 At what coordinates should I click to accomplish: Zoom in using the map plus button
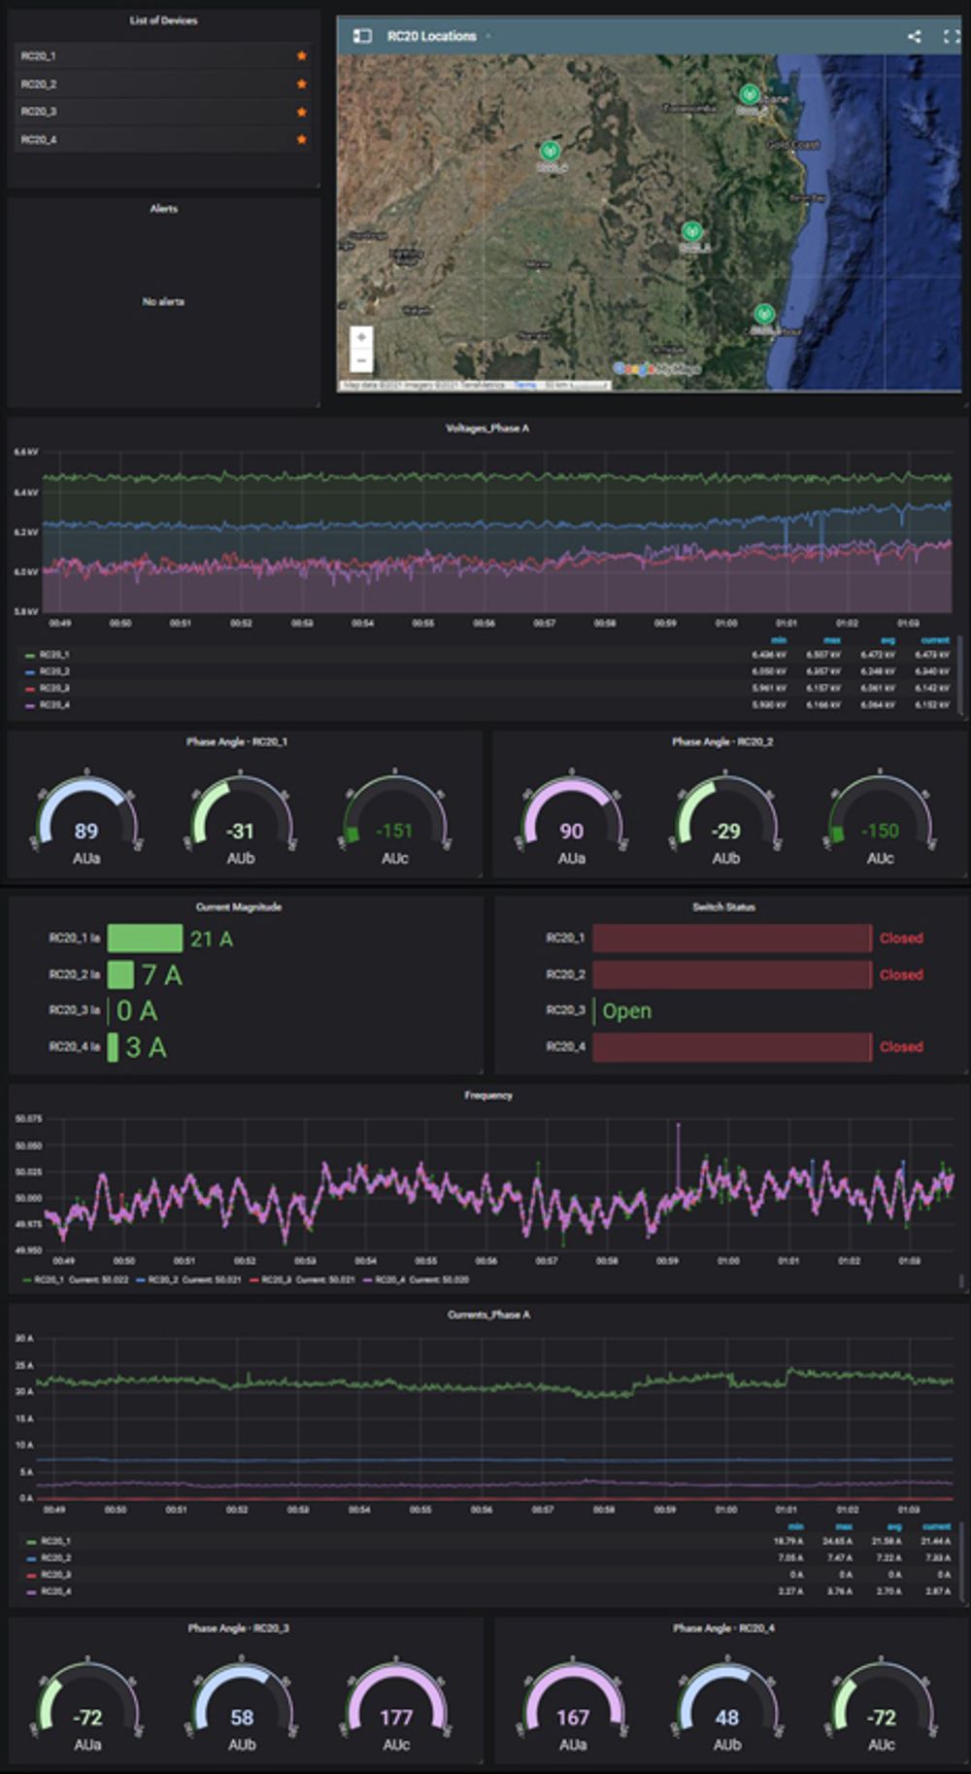pyautogui.click(x=361, y=337)
